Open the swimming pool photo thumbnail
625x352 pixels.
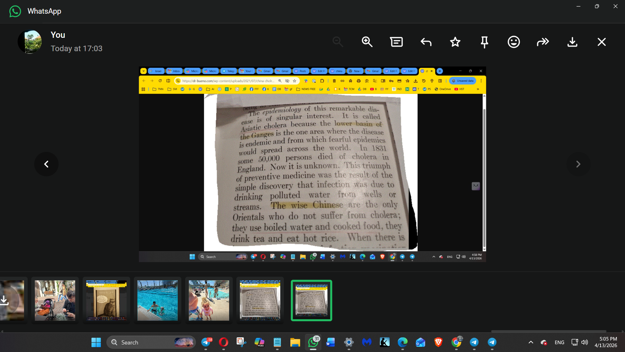[x=158, y=300]
